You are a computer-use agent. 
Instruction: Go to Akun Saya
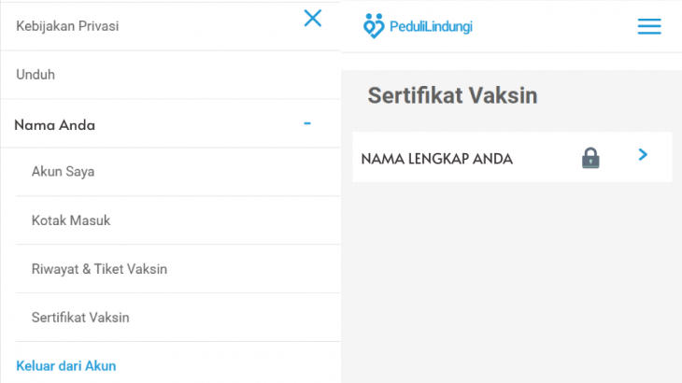(x=64, y=172)
